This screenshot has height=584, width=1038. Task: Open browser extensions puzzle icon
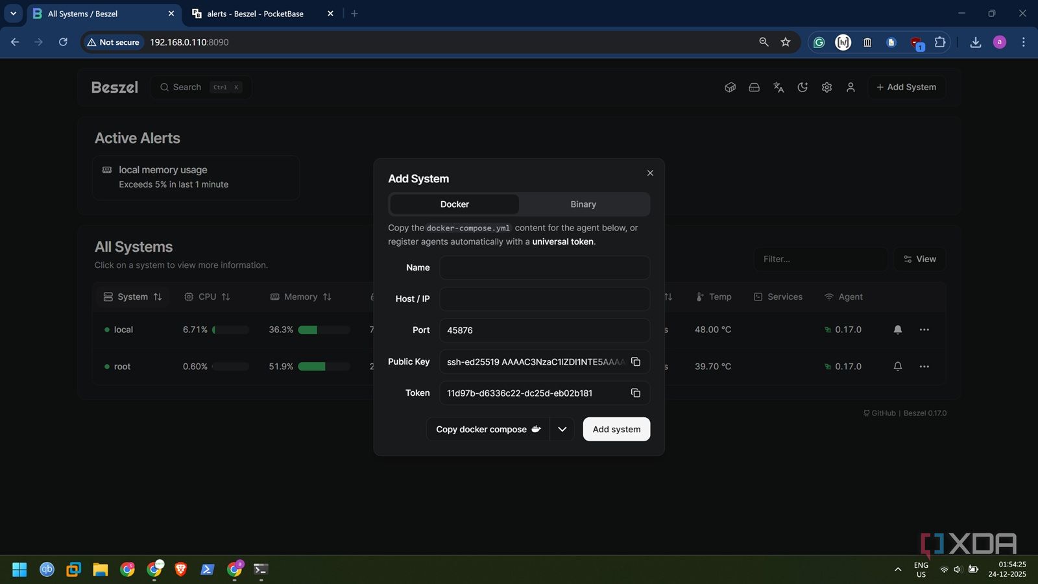pyautogui.click(x=939, y=42)
